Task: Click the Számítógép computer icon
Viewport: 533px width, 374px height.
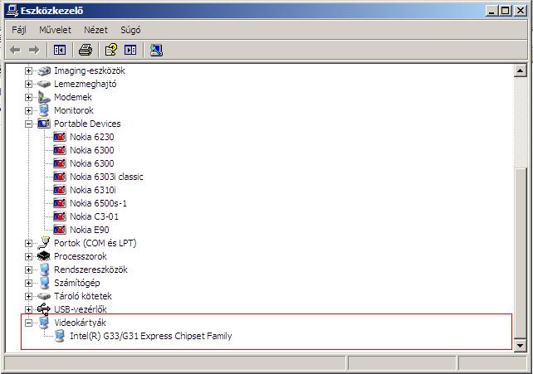Action: pos(44,283)
